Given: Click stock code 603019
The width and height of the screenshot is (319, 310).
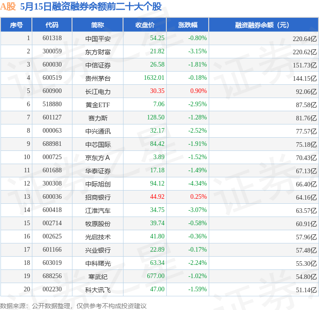Looking at the screenshot, I should point(52,263).
